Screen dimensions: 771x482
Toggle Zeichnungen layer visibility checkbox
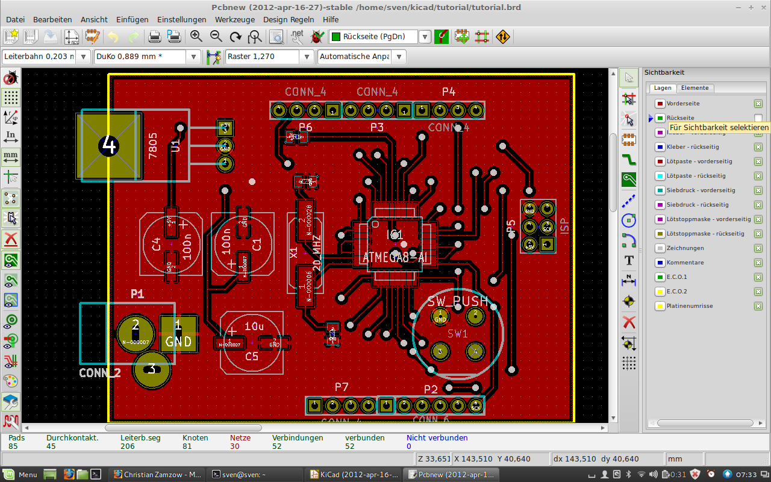point(758,248)
